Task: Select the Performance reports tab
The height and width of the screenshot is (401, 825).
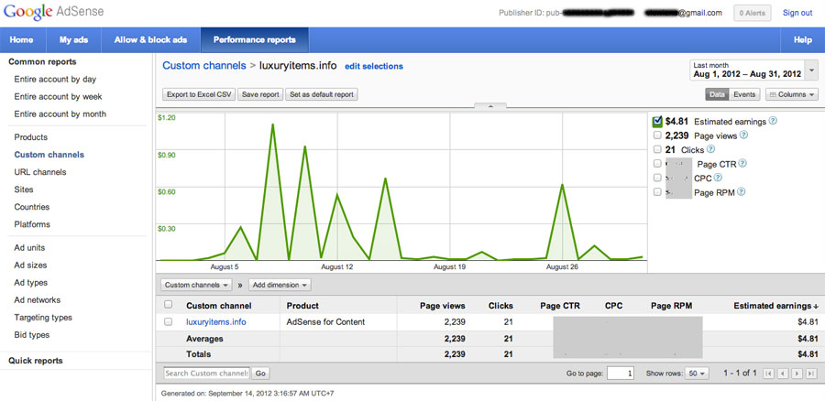Action: coord(255,40)
